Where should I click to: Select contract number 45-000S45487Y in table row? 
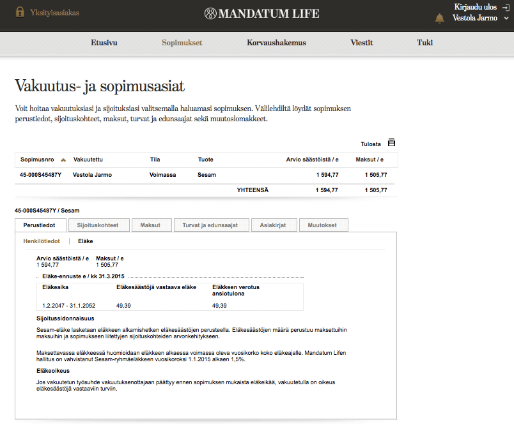[x=41, y=175]
